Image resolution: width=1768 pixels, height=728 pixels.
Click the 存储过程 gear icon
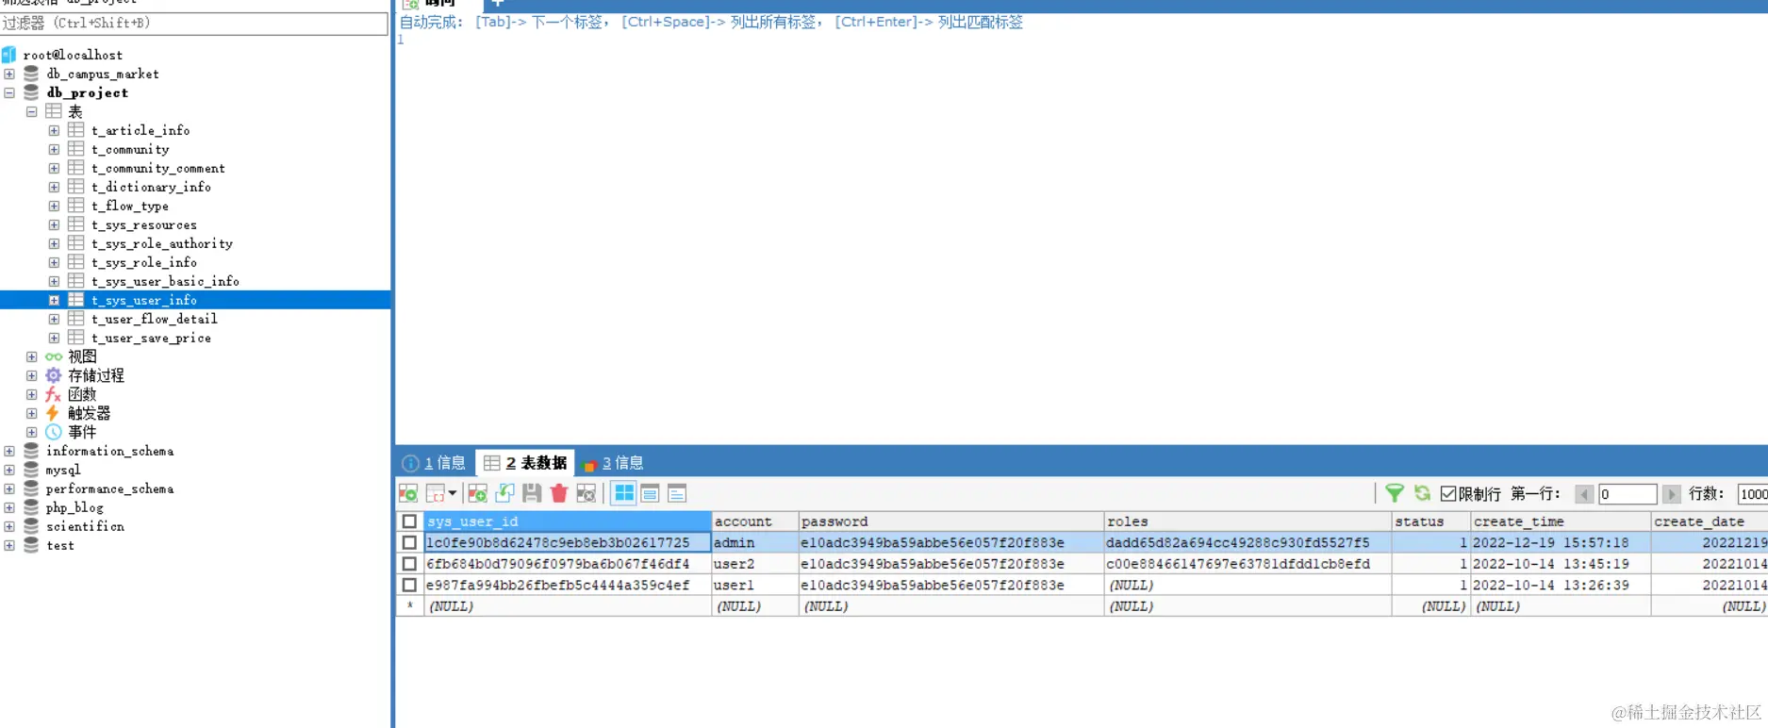point(54,375)
